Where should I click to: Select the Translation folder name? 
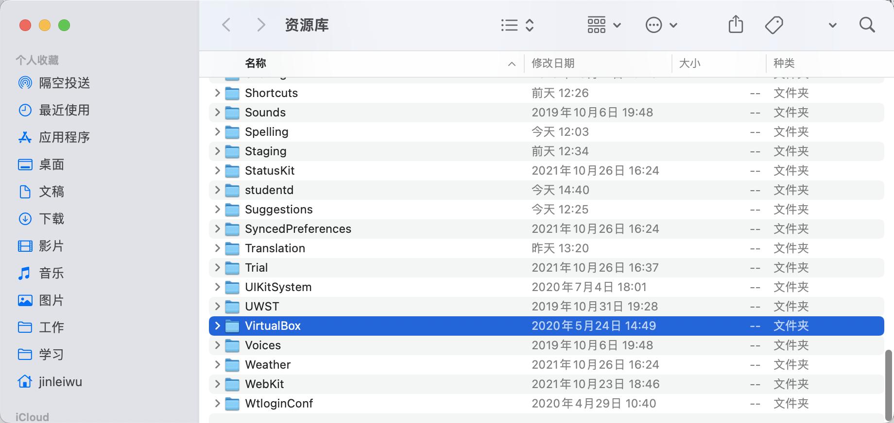pos(275,248)
